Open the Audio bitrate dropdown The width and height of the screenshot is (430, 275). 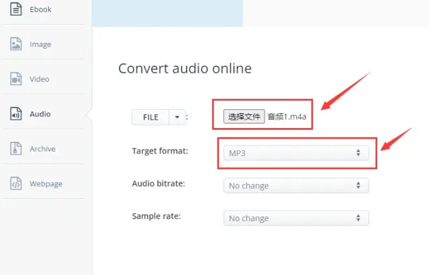[296, 186]
